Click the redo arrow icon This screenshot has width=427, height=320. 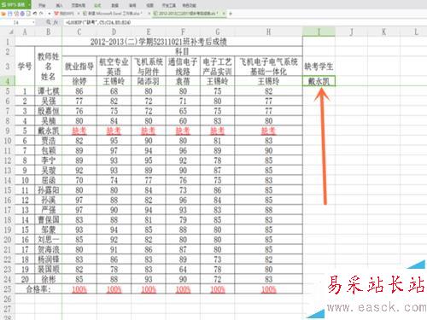pos(41,14)
